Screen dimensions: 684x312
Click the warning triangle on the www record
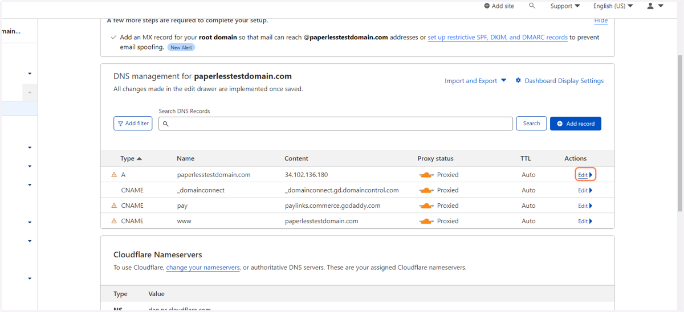(114, 221)
